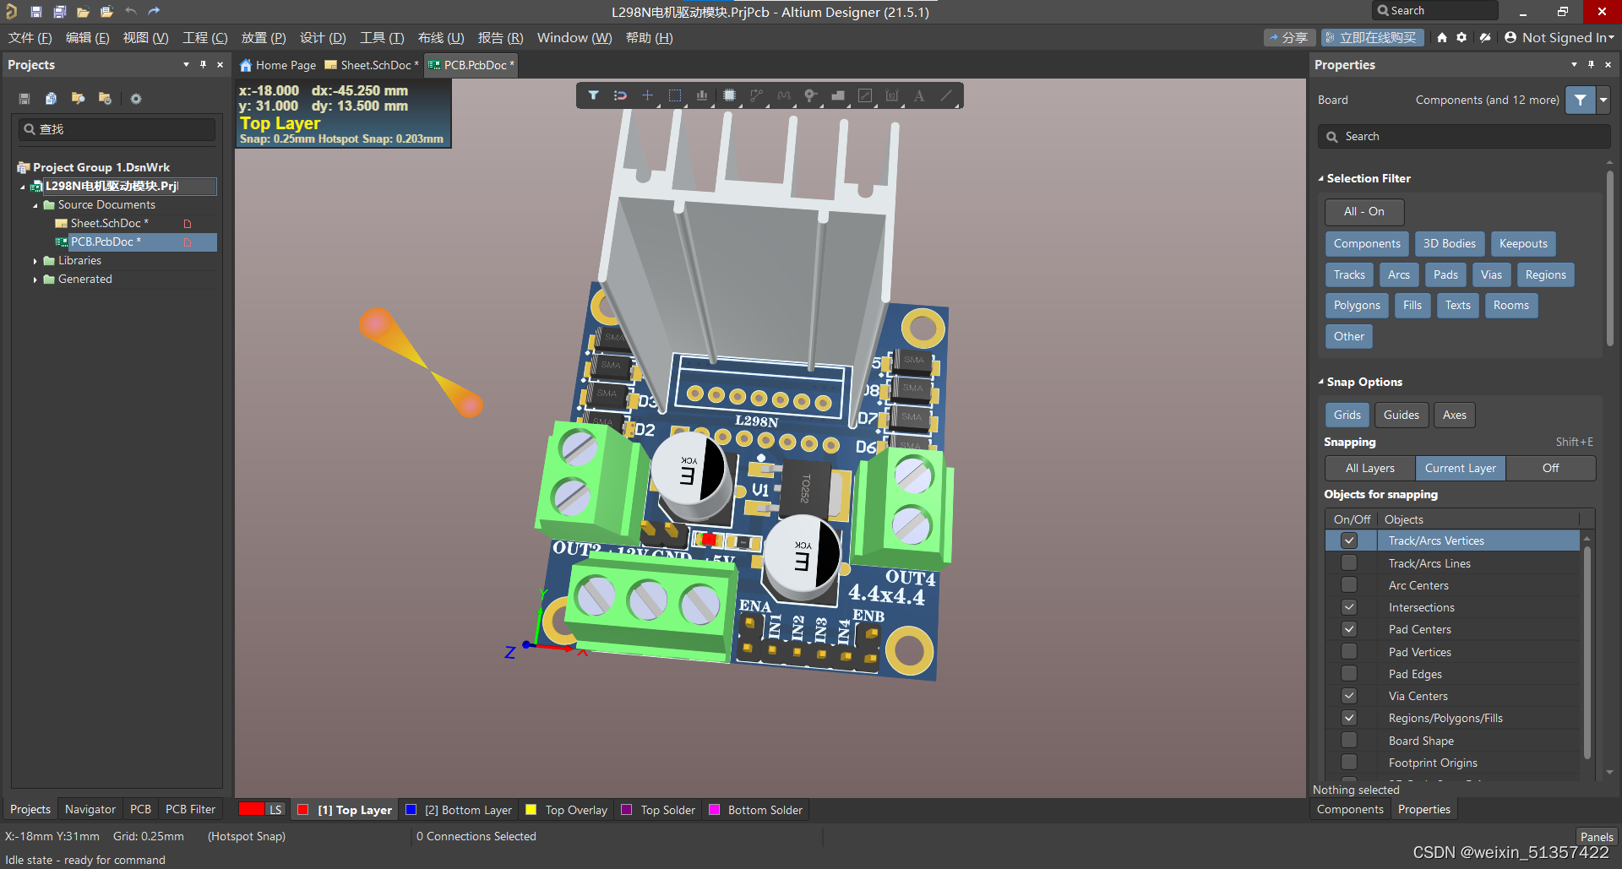
Task: Open the Properties panel dropdown arrow
Action: [x=1574, y=65]
